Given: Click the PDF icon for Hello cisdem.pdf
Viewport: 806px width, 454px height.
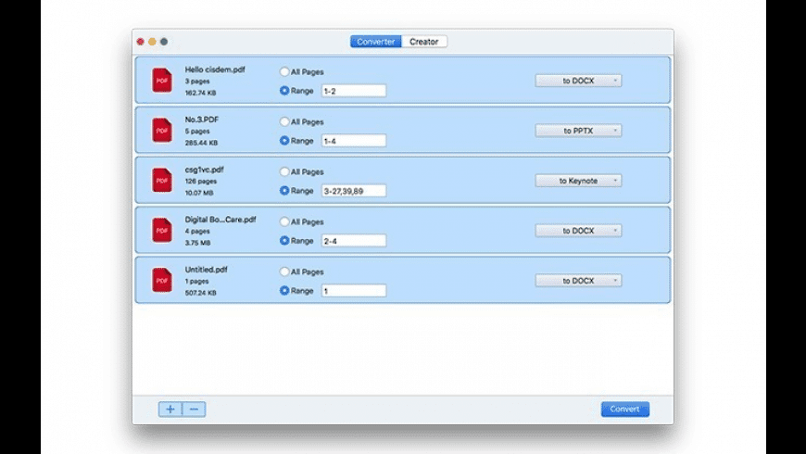Looking at the screenshot, I should [162, 81].
